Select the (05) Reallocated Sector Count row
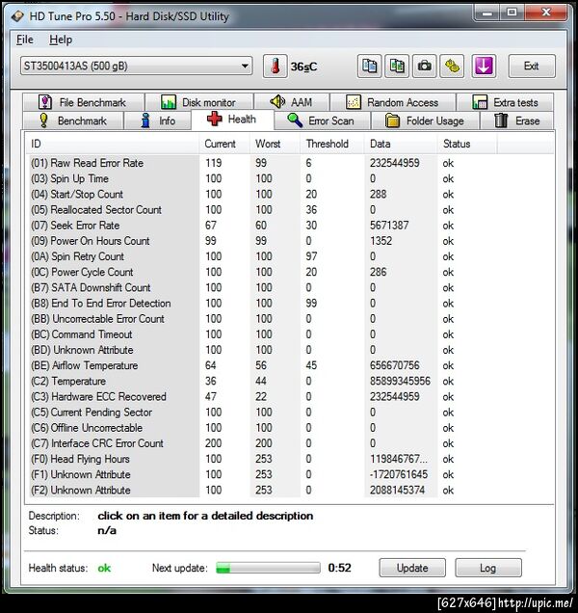 (289, 210)
